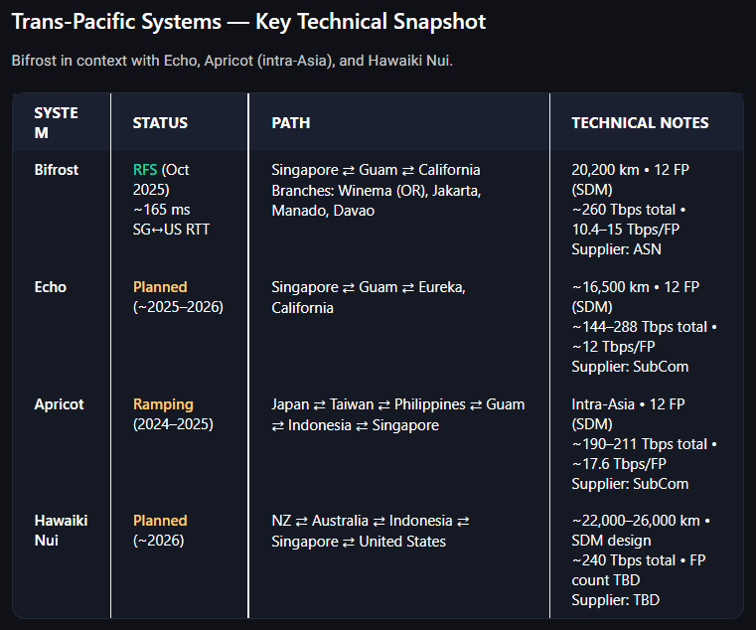Click the SYSTEM column header

coord(56,122)
